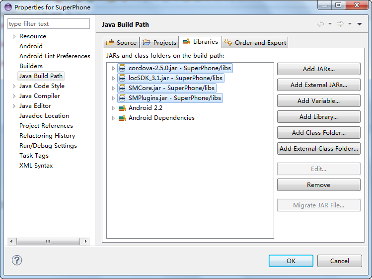Click the help question mark icon

17,260
